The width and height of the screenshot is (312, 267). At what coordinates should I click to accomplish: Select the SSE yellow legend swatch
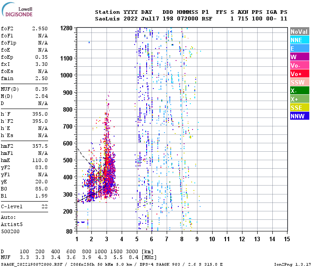coord(300,108)
